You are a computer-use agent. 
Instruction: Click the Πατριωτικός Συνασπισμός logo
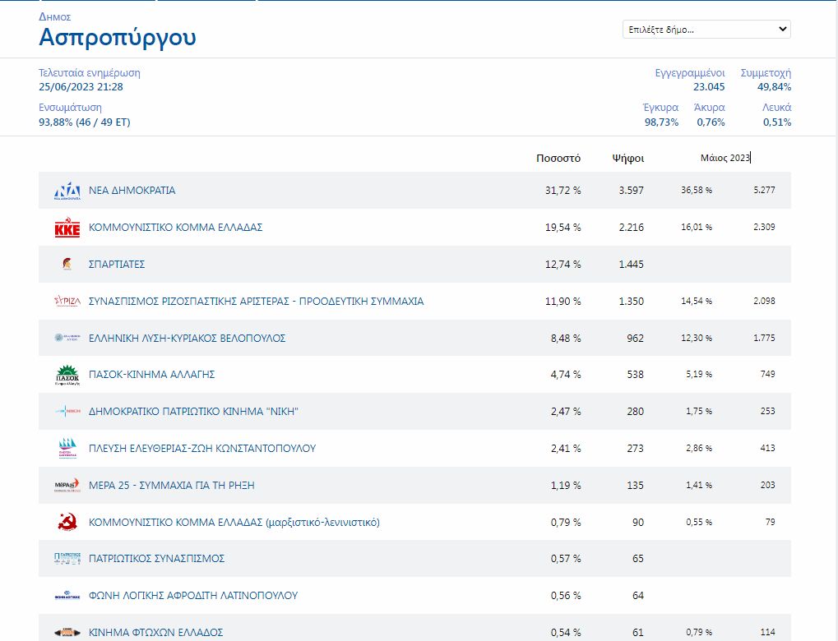click(67, 559)
